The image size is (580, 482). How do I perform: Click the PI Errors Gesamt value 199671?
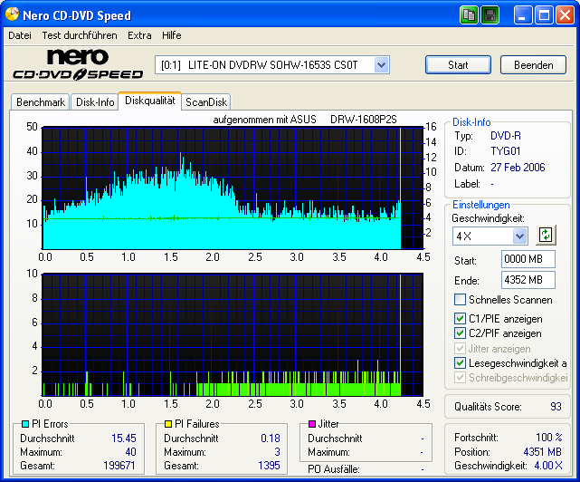click(x=119, y=466)
